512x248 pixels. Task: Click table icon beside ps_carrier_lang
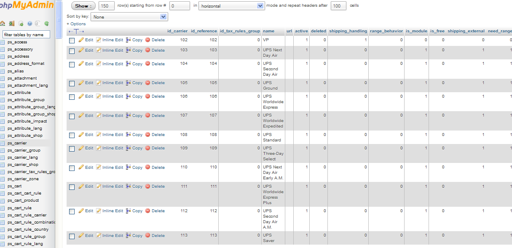point(3,157)
